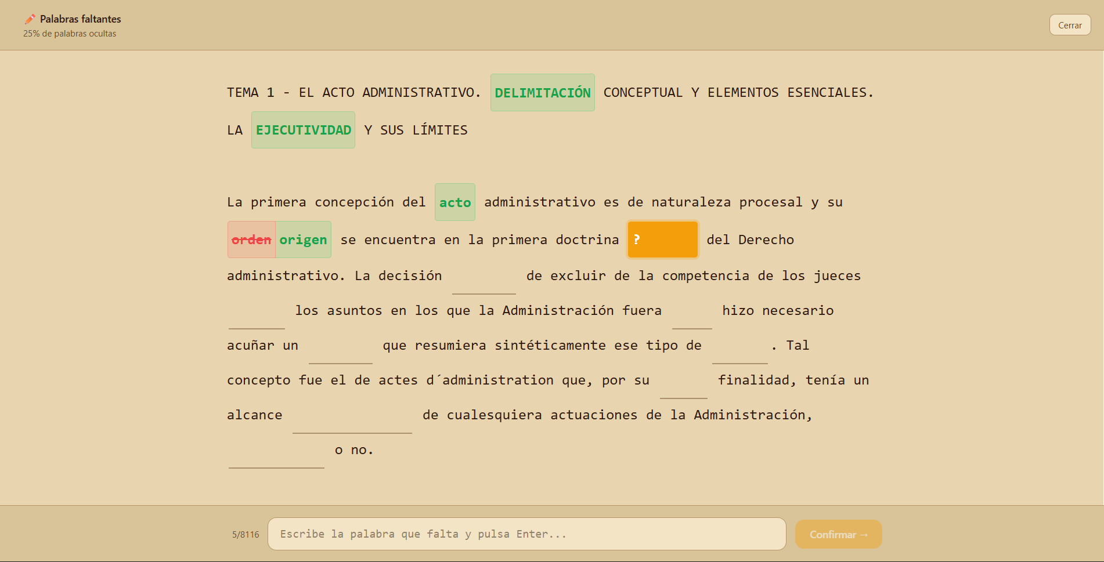Screen dimensions: 1104x562
Task: Click the blank after alcance
Action: [352, 416]
